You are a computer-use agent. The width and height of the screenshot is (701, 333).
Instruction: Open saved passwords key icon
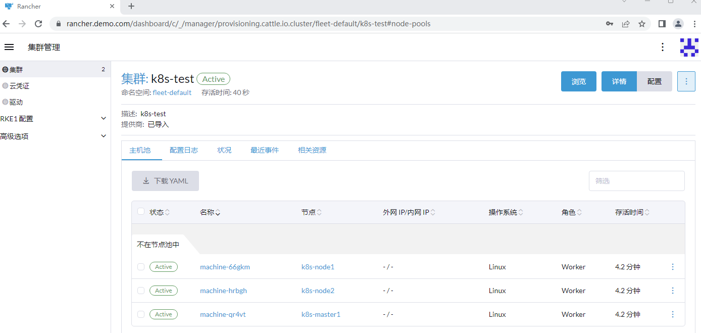(x=610, y=24)
